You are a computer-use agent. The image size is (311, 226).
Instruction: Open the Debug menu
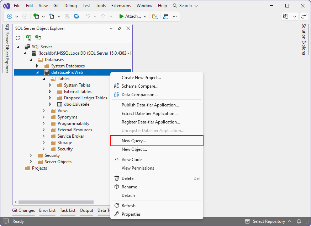tap(70, 5)
